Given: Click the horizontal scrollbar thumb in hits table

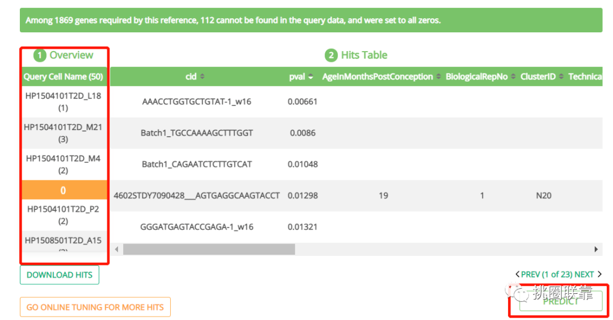Looking at the screenshot, I should coord(209,249).
